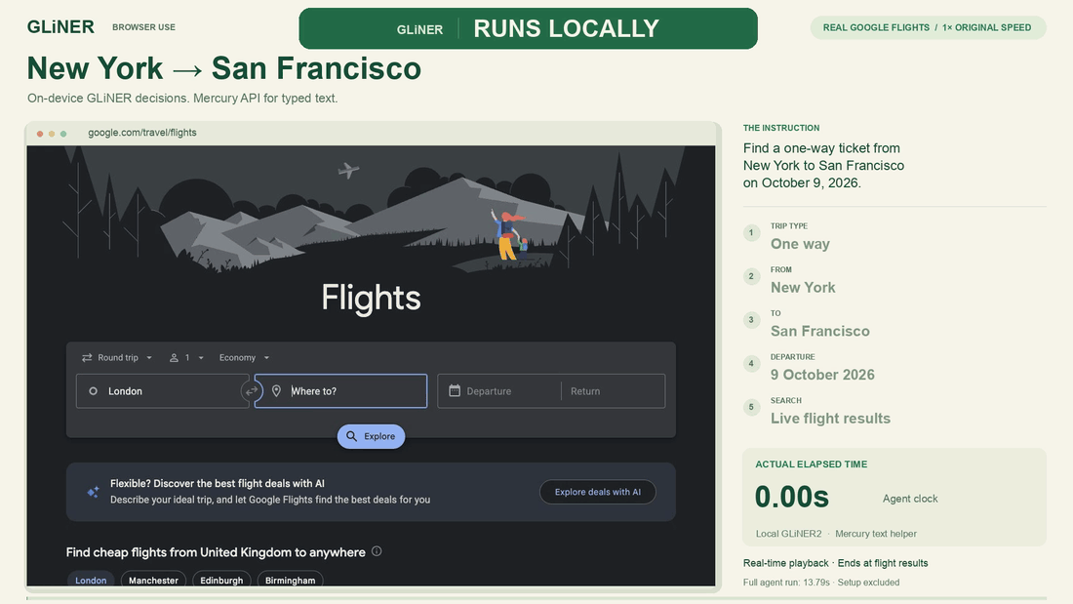Click step 2 New York
1073x604 pixels.
click(x=803, y=288)
